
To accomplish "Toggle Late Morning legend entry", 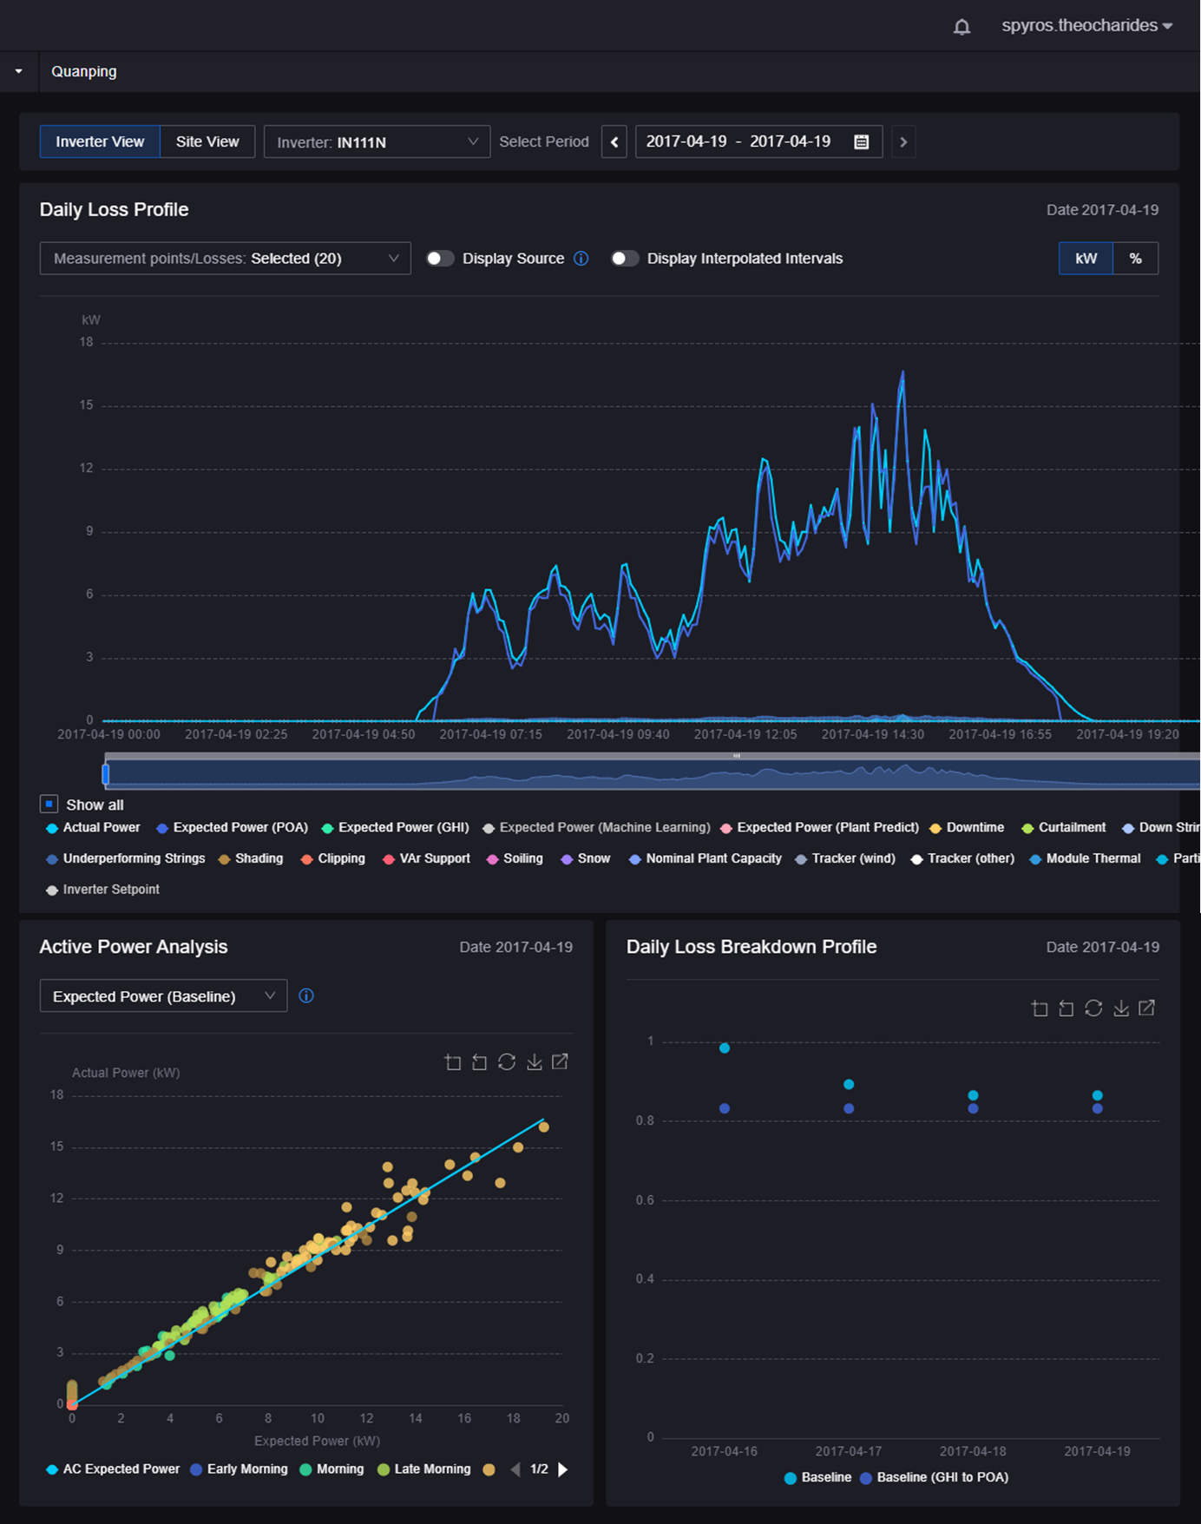I will 423,1469.
